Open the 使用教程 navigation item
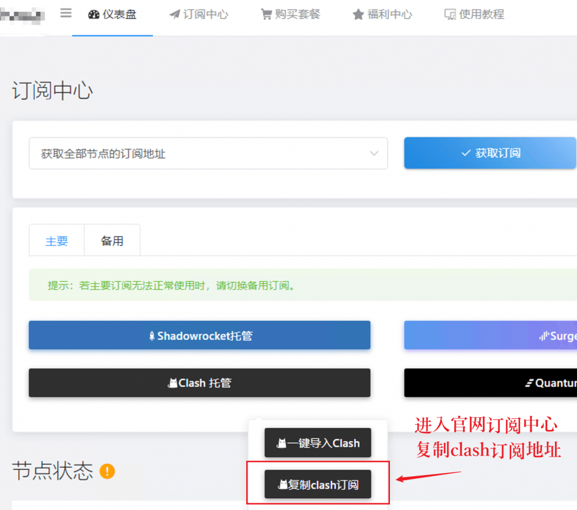 point(474,14)
